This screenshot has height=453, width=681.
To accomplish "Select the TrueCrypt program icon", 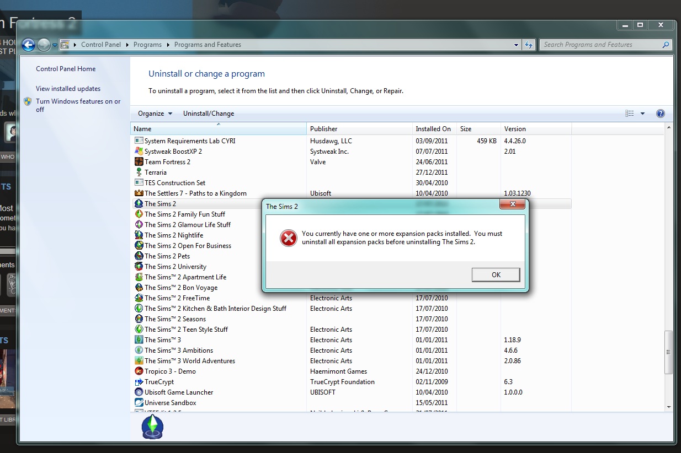I will point(139,382).
